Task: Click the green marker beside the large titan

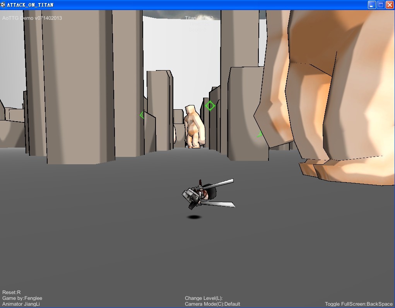Action: pyautogui.click(x=260, y=134)
